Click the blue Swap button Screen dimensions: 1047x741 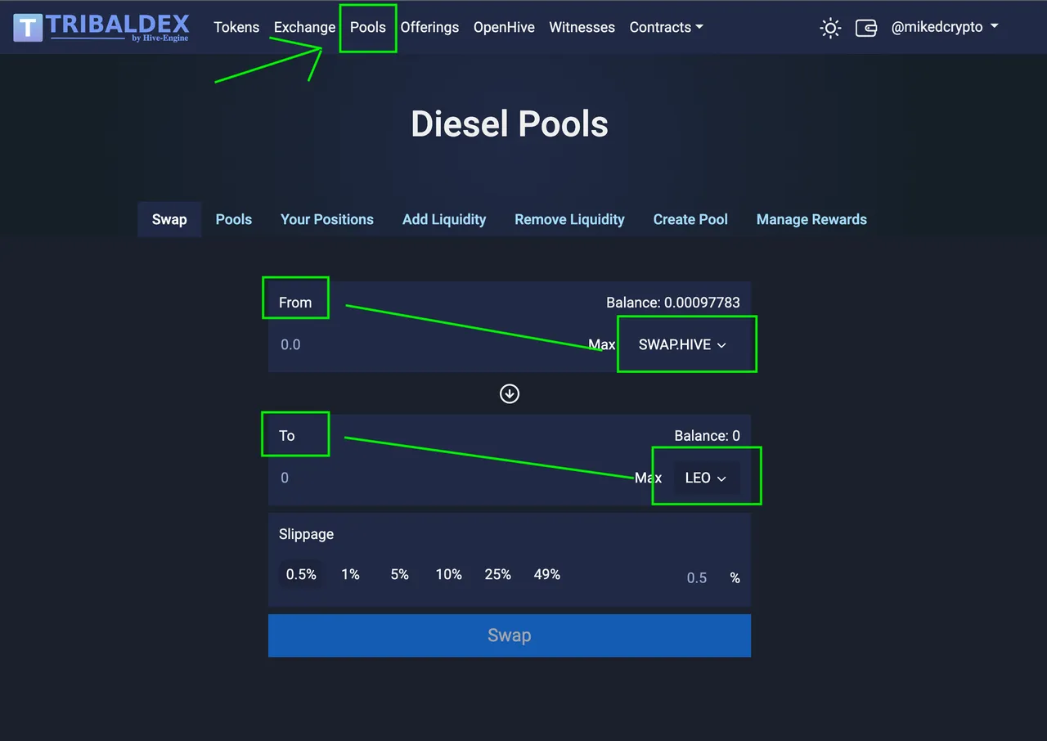click(510, 635)
